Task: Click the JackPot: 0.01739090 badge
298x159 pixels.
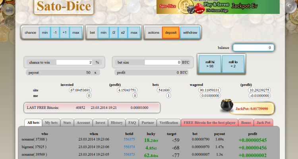Action: [252, 109]
